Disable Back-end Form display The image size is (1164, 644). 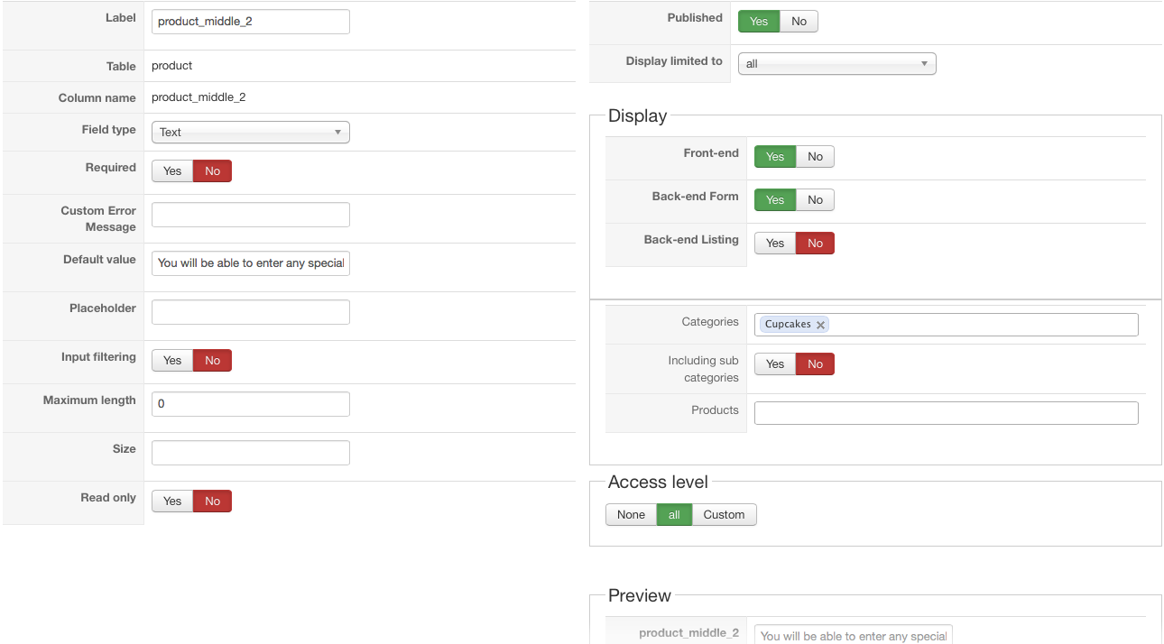click(x=815, y=200)
